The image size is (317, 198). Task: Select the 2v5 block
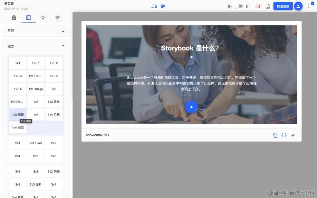click(x=36, y=156)
